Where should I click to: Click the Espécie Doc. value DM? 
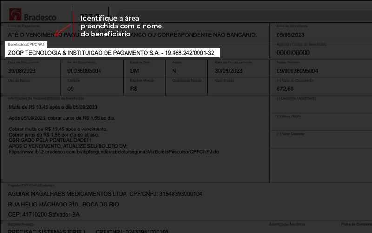(x=134, y=71)
